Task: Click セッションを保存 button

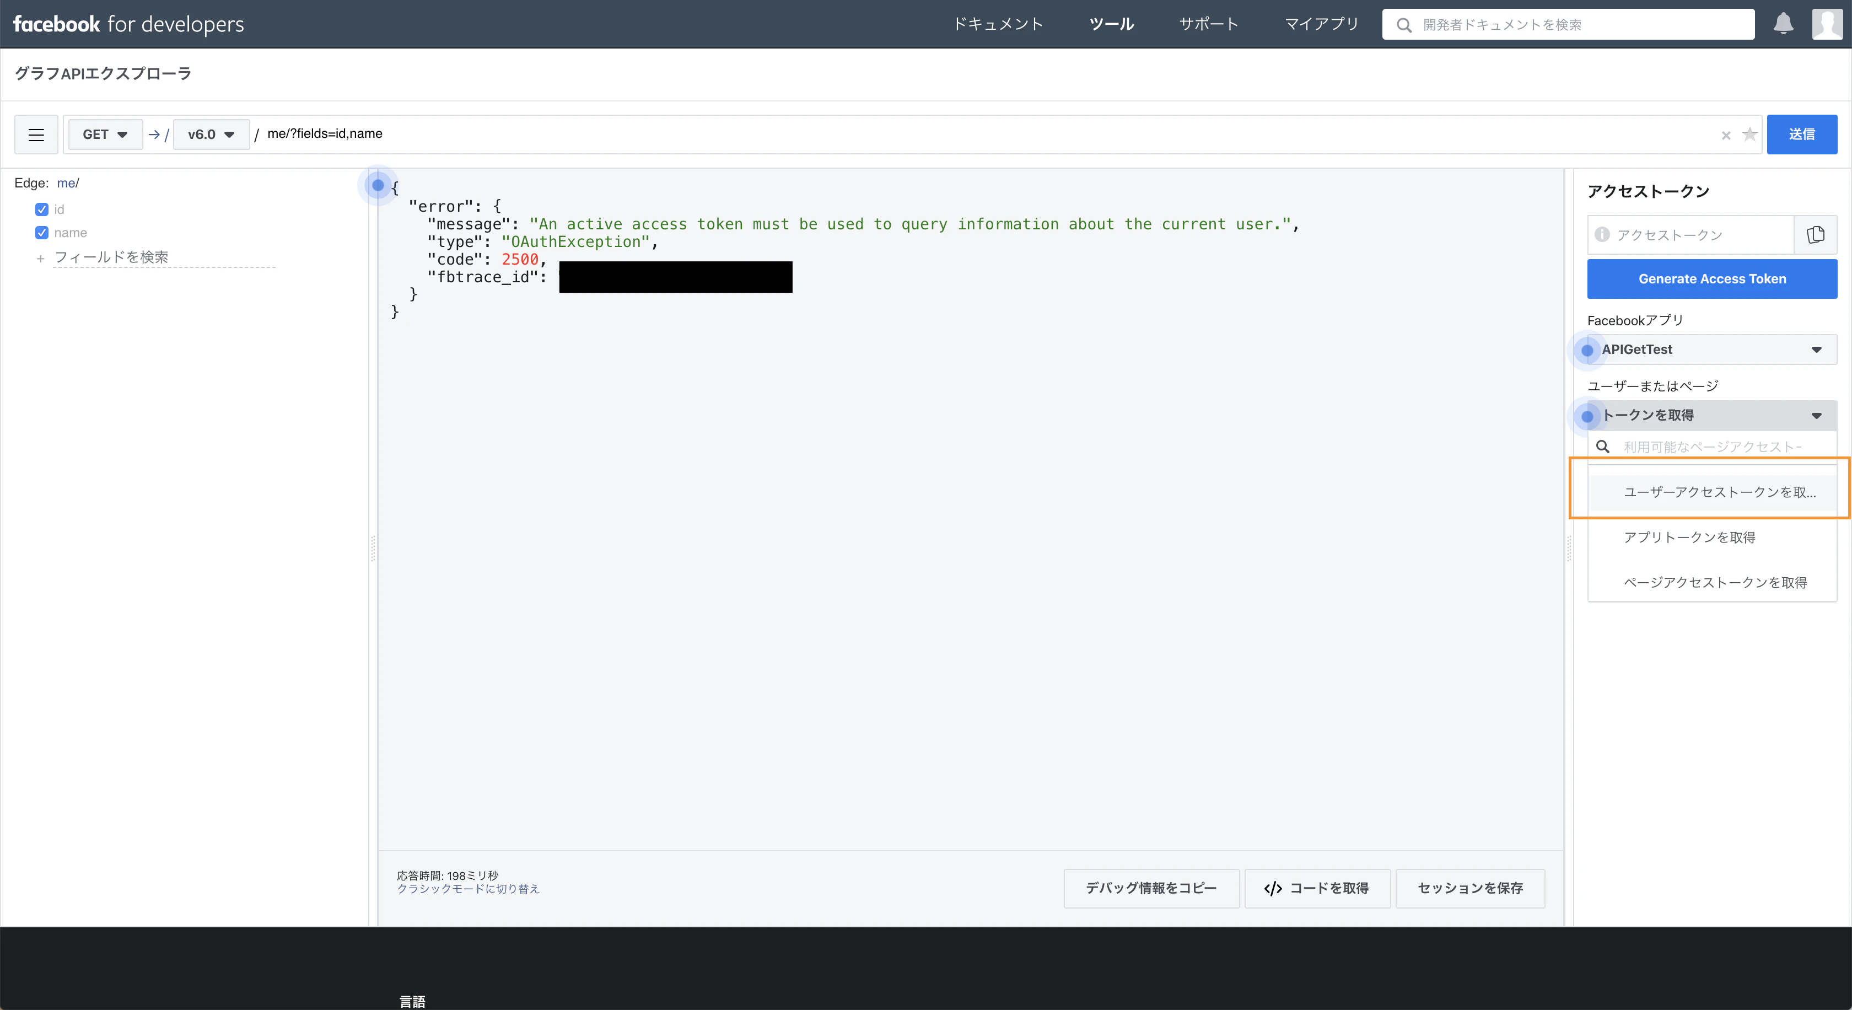Action: pyautogui.click(x=1470, y=889)
